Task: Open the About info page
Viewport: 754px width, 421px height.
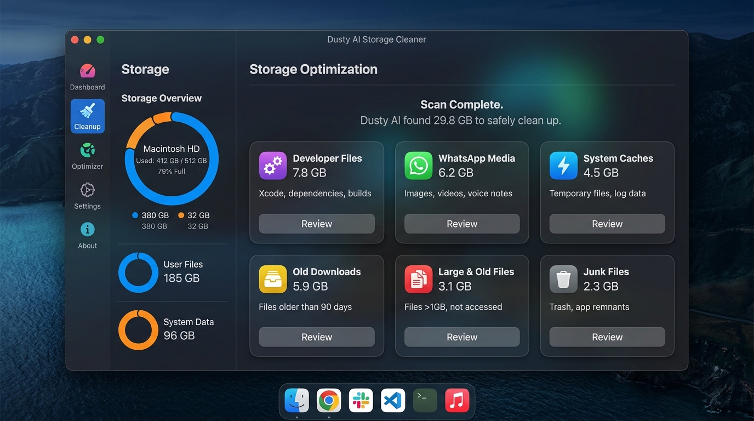Action: click(87, 236)
